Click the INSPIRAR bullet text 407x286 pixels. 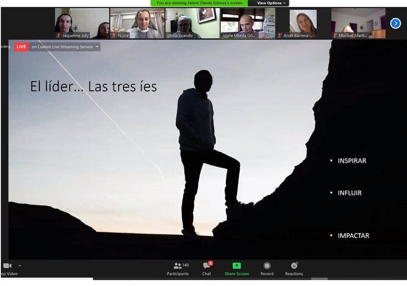352,161
